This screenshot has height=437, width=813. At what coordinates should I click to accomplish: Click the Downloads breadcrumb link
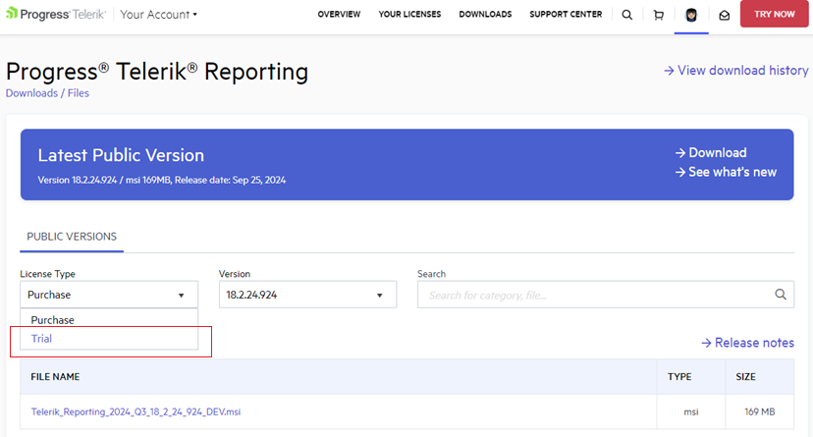tap(31, 93)
